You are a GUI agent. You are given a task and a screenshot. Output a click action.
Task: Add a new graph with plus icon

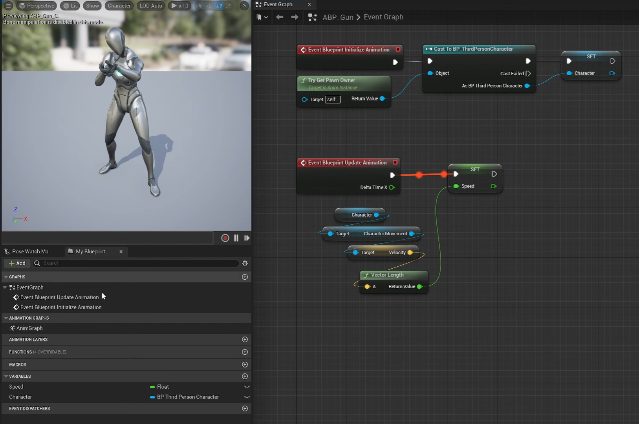pyautogui.click(x=245, y=277)
